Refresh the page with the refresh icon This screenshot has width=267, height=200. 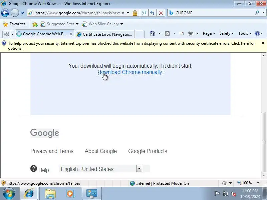pos(153,13)
